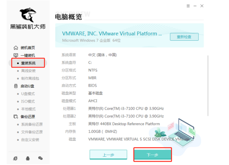Switch to U盘模式
The image size is (229, 165).
(x=28, y=94)
